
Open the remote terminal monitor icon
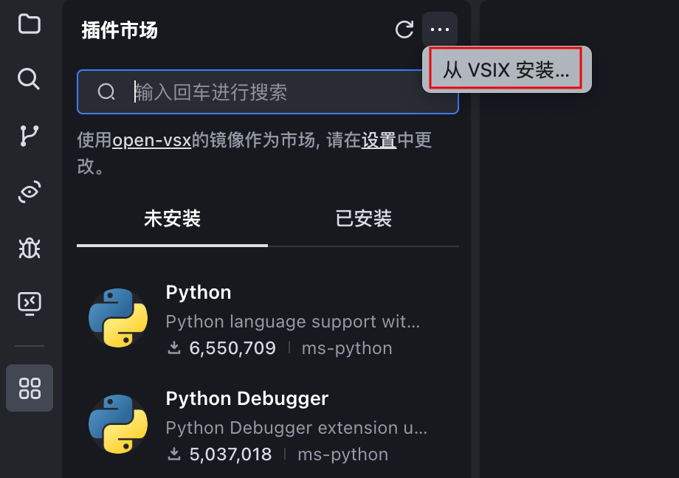click(x=29, y=302)
